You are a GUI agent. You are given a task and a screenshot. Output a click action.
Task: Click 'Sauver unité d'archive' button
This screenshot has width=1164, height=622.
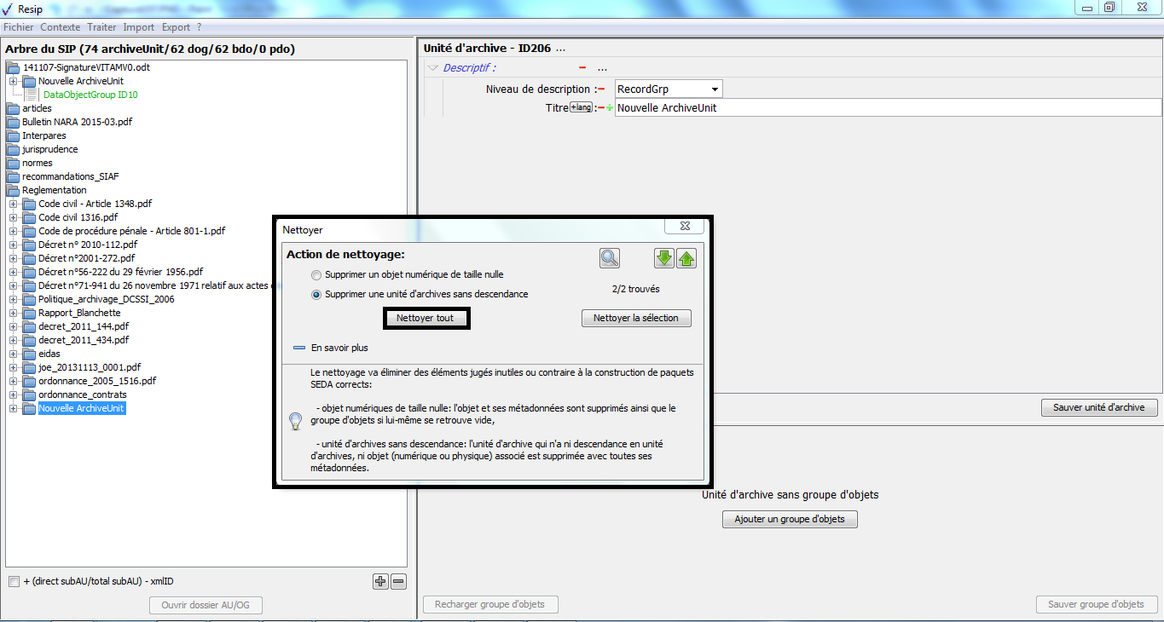tap(1098, 407)
